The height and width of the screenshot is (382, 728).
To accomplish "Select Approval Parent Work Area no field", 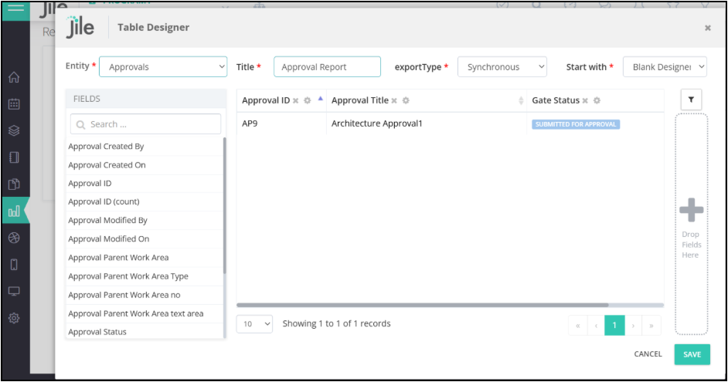I will (x=145, y=295).
